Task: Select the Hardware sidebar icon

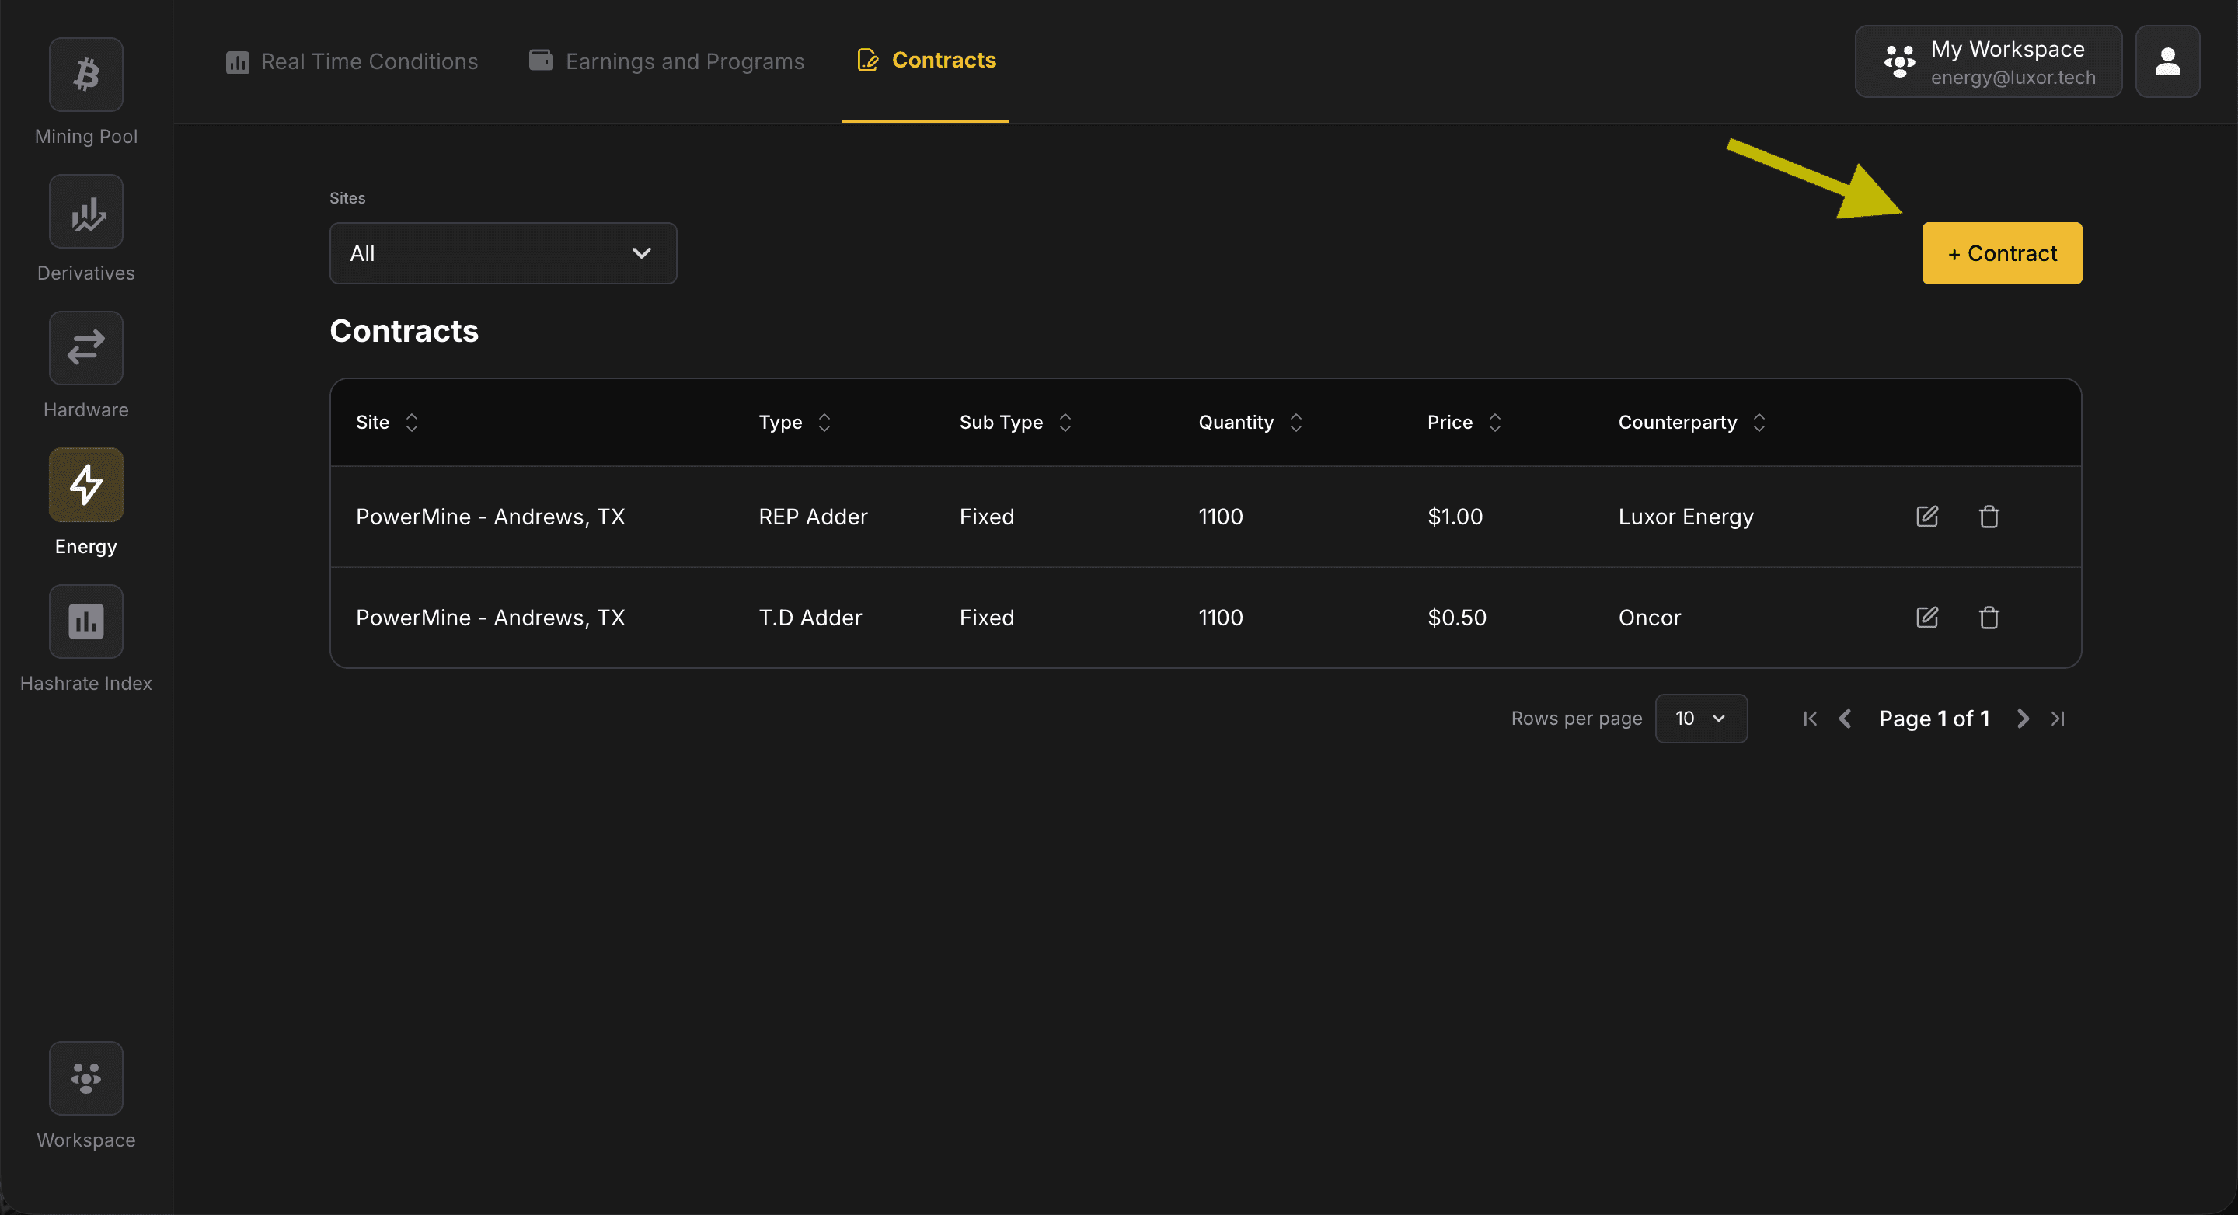Action: (x=85, y=347)
